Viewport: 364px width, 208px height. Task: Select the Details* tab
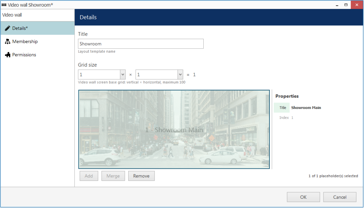37,28
